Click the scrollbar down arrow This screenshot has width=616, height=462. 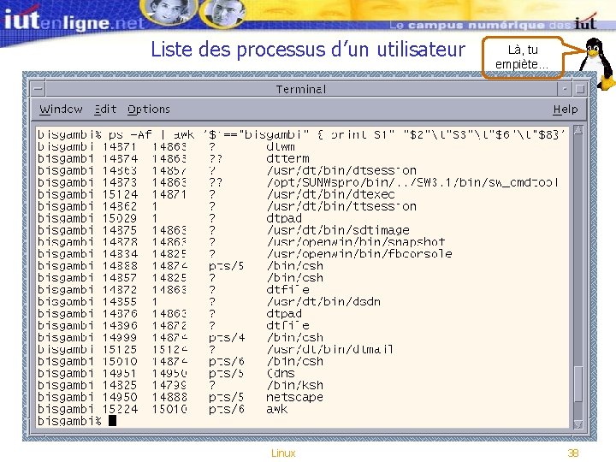point(577,423)
